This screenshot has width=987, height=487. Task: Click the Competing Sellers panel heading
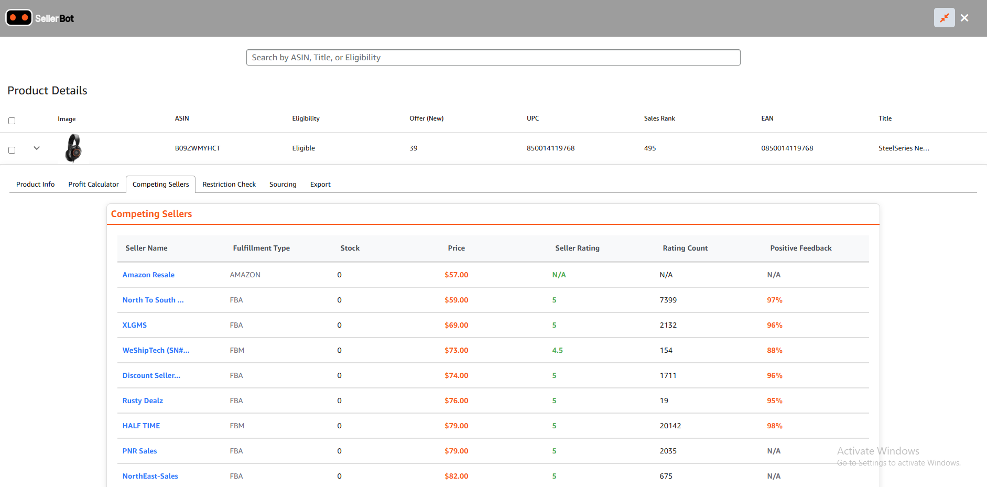tap(151, 214)
